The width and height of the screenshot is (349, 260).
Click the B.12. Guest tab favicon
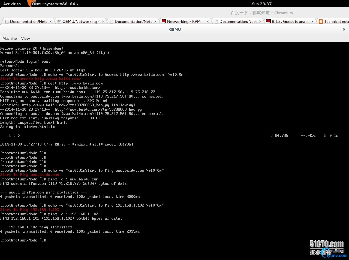click(269, 21)
